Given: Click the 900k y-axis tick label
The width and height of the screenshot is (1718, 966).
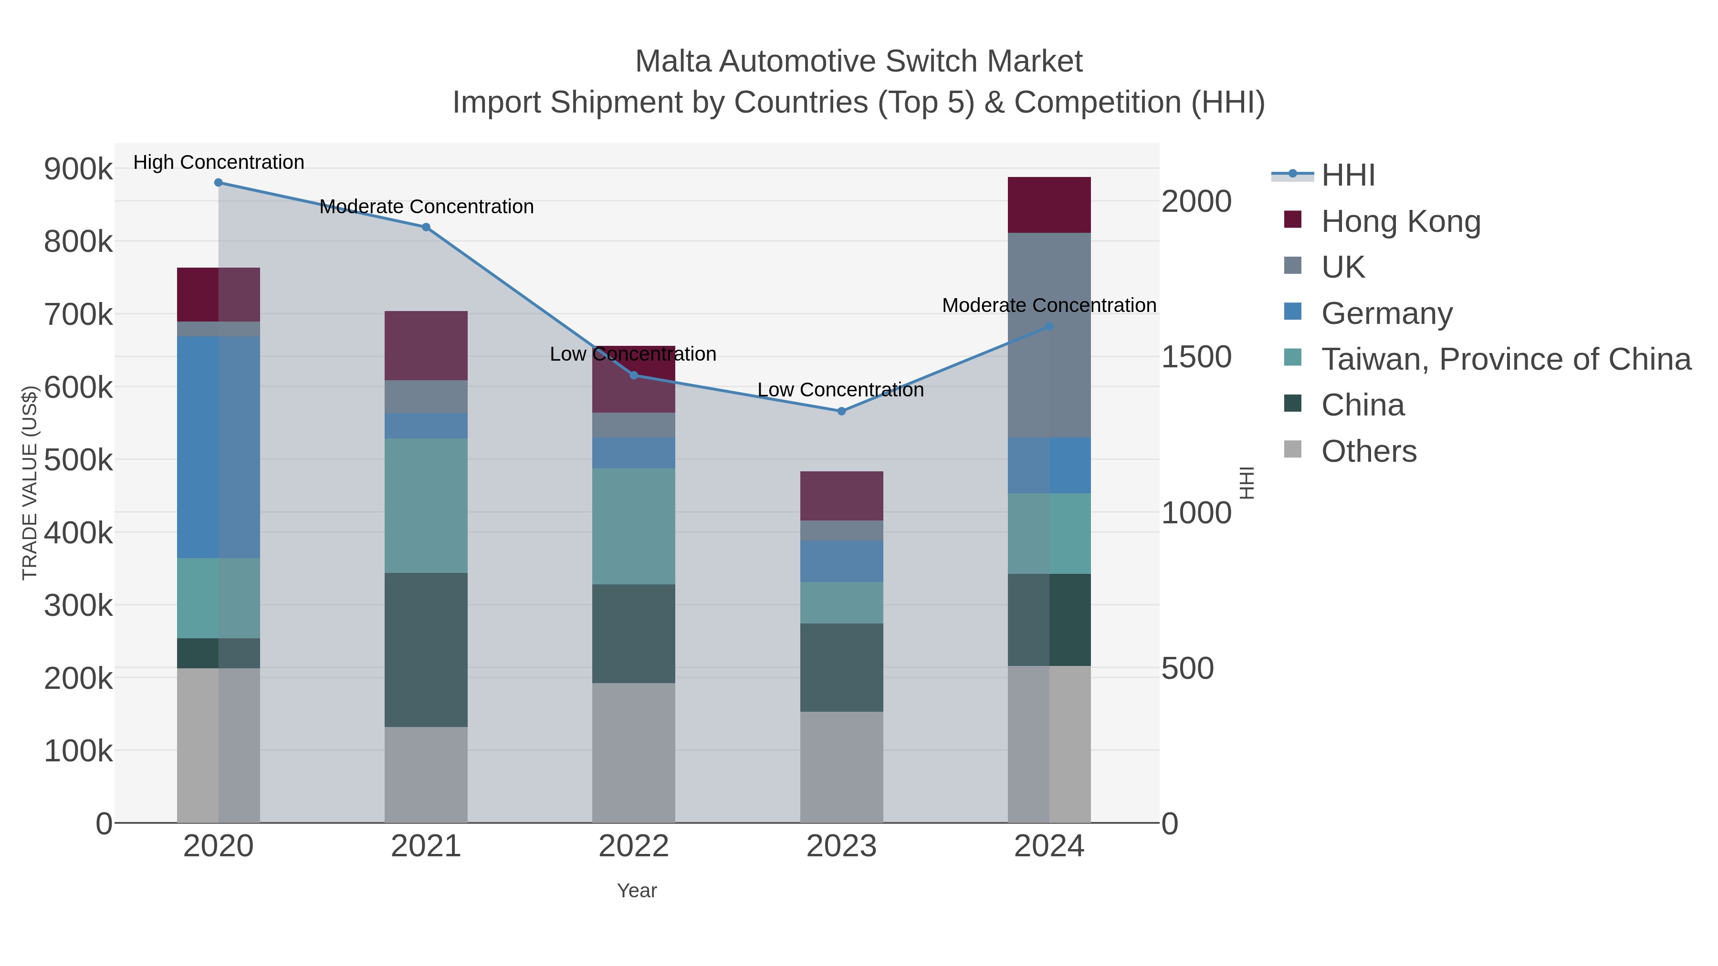Looking at the screenshot, I should point(78,169).
